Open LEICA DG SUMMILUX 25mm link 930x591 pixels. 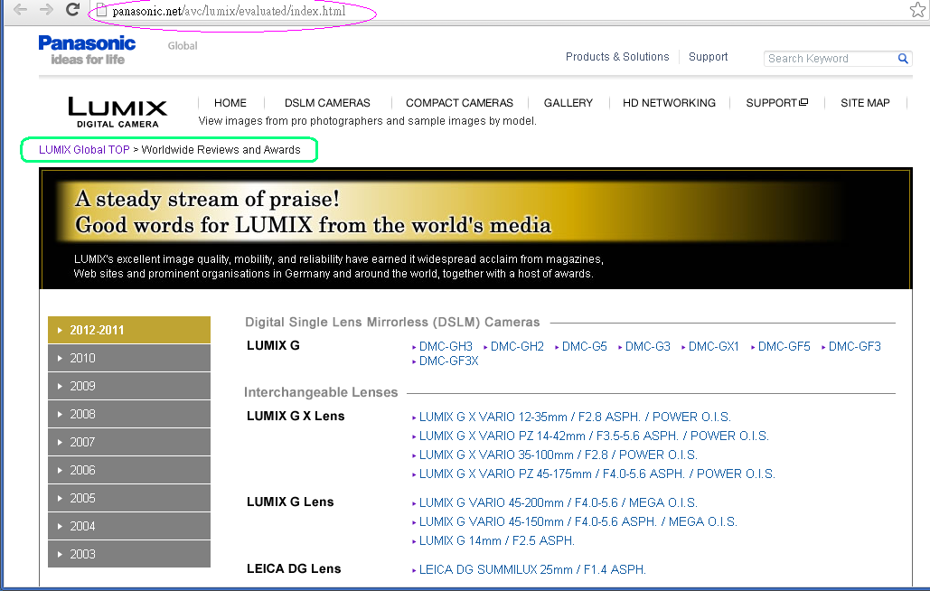[532, 569]
